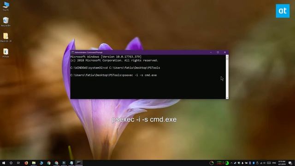Launch Firefox from the taskbar
Viewport: 295px width, 166px height.
point(26,163)
